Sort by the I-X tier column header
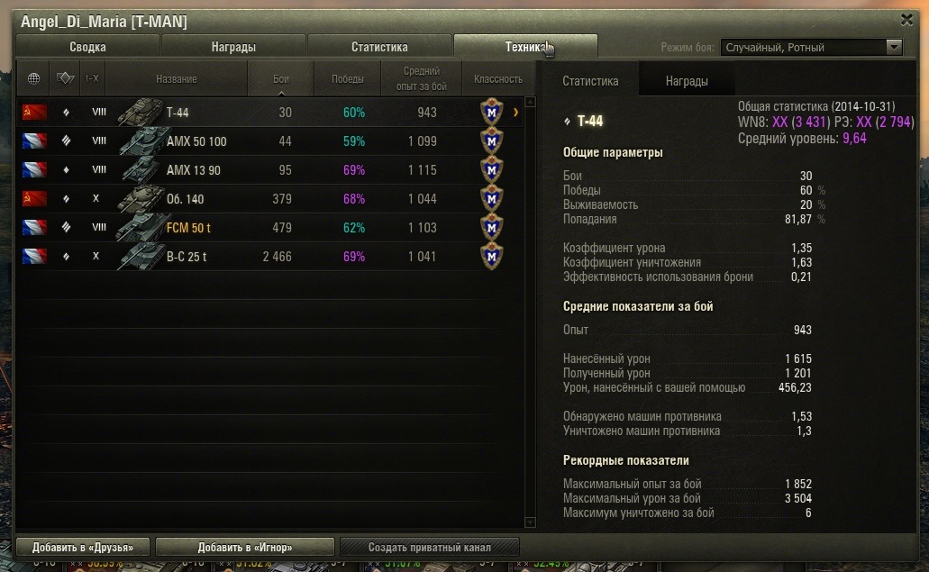 [x=93, y=78]
